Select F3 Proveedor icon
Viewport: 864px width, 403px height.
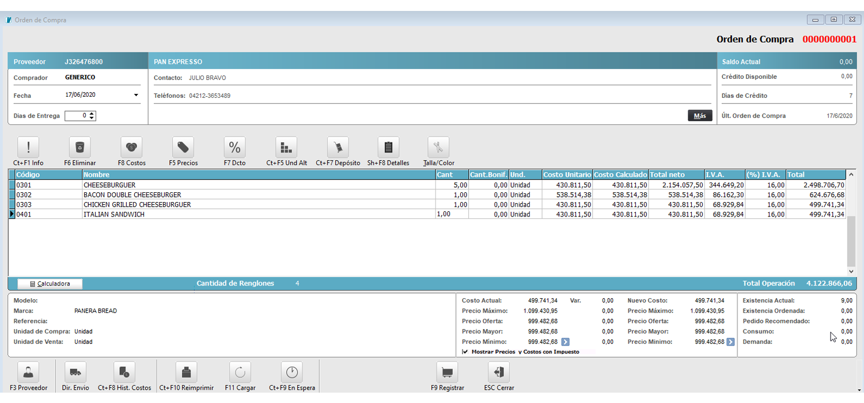click(x=28, y=372)
